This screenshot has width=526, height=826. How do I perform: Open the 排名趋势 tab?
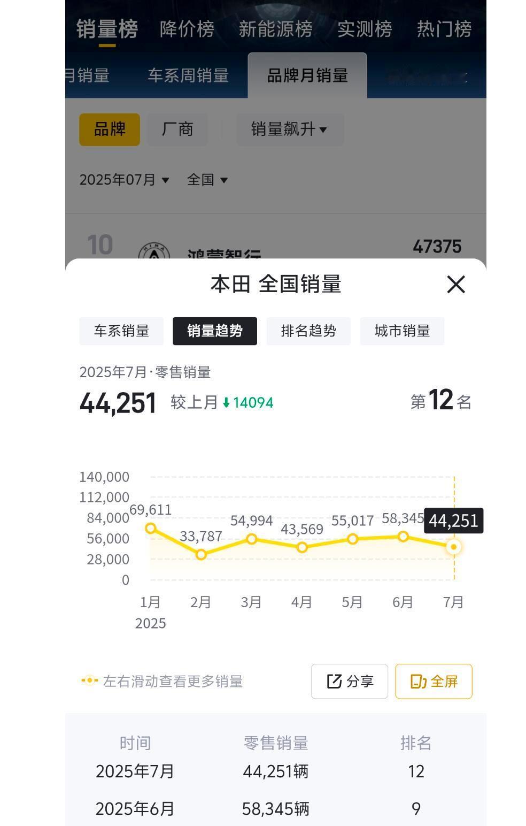(308, 331)
